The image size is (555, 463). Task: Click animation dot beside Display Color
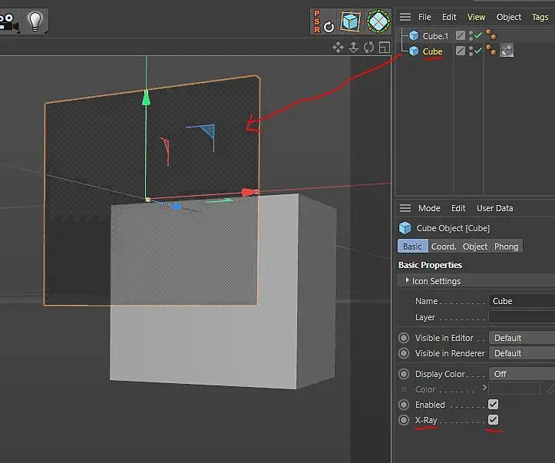pyautogui.click(x=404, y=374)
